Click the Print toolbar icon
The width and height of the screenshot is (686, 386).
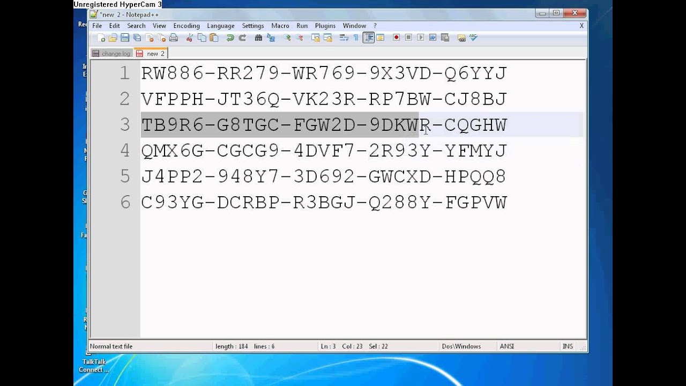tap(174, 38)
